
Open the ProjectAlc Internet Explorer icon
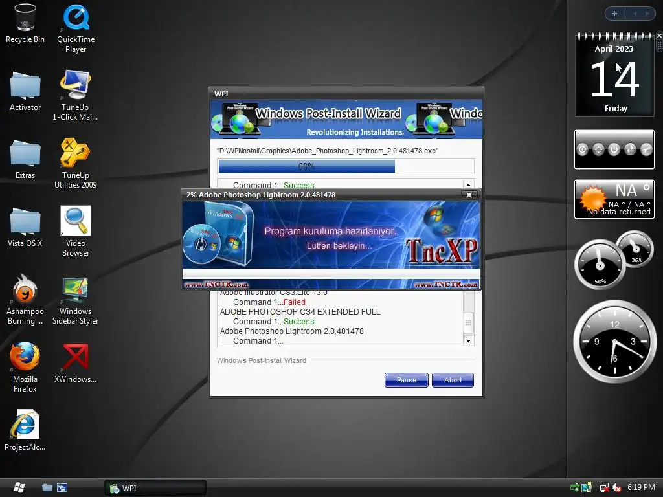25,430
